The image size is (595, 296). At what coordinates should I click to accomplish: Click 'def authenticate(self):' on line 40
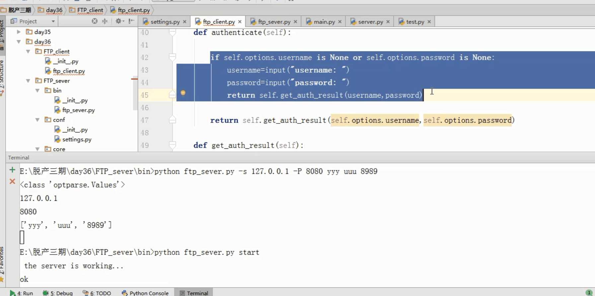(x=242, y=33)
